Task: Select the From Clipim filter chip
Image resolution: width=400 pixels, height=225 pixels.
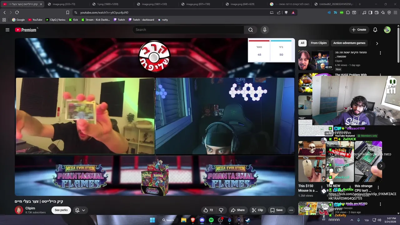Action: click(318, 43)
